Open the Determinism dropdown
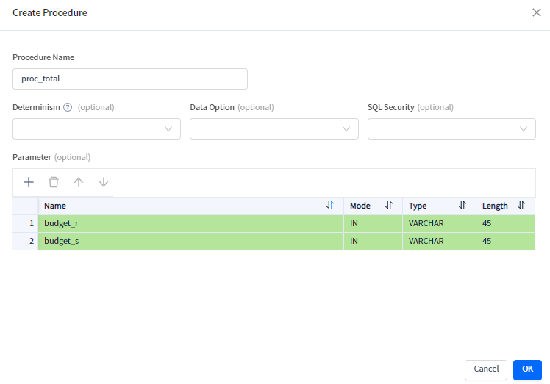550x384 pixels. coord(96,128)
